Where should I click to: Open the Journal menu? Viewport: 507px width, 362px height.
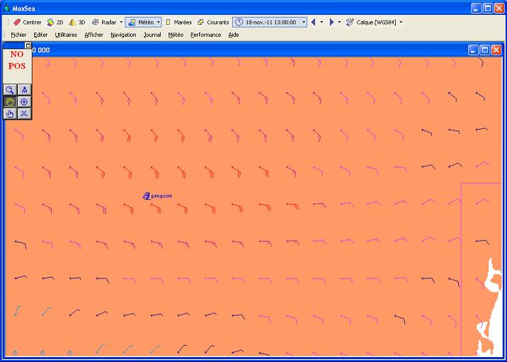[x=152, y=35]
